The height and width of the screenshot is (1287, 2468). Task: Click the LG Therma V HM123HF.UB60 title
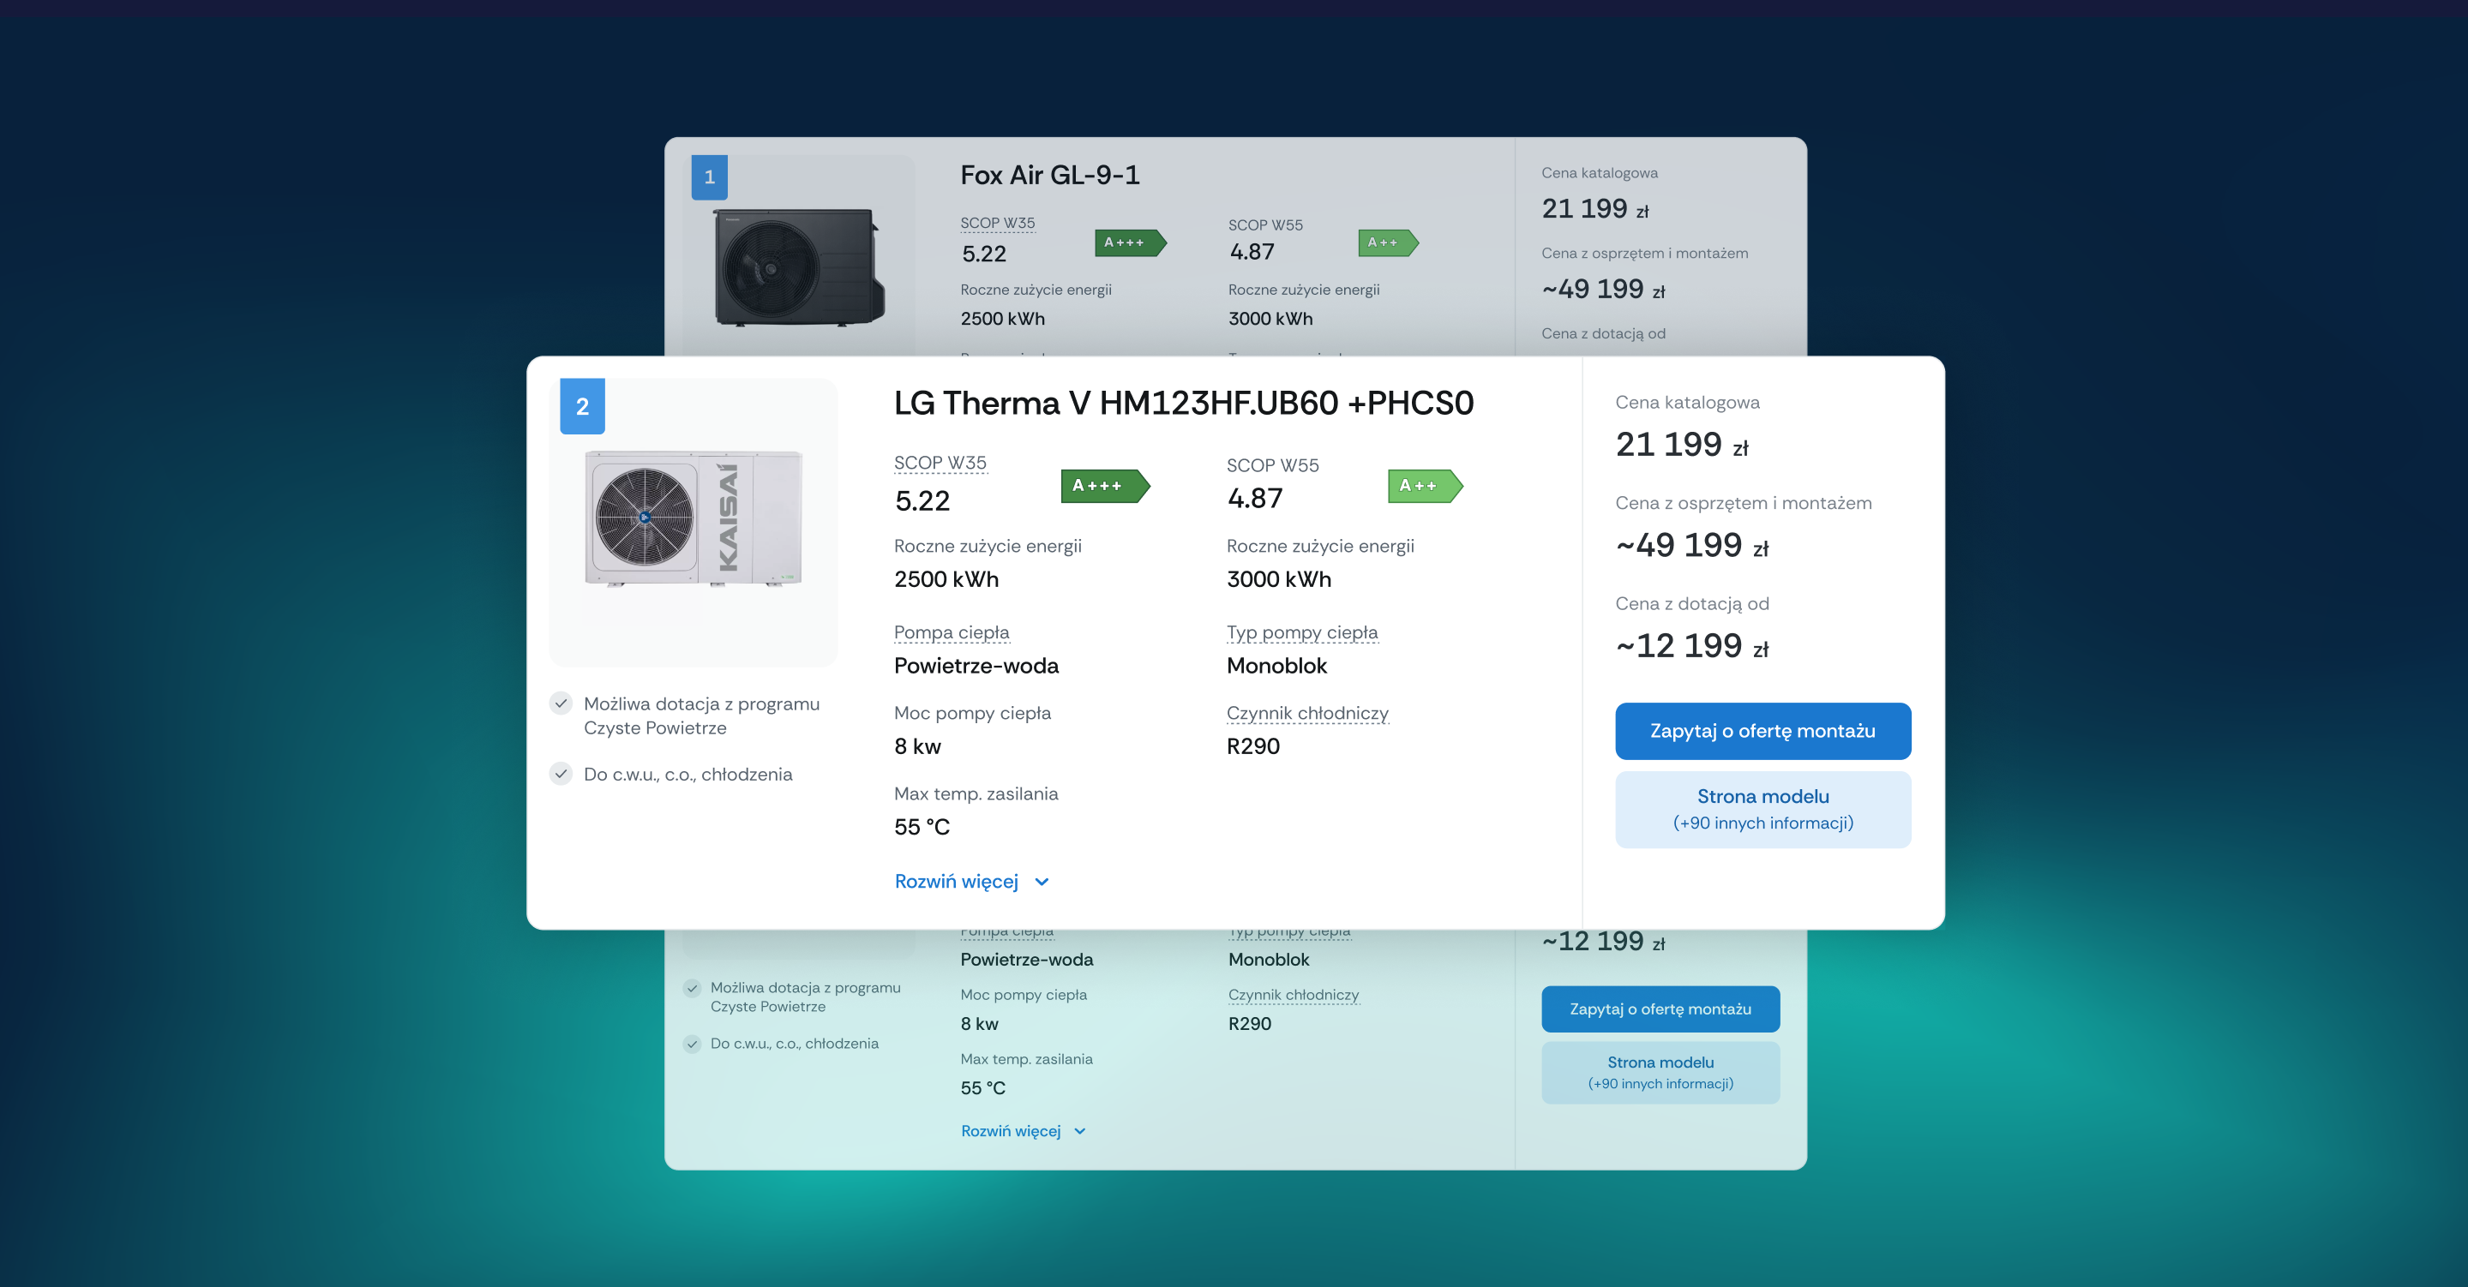pyautogui.click(x=1183, y=403)
